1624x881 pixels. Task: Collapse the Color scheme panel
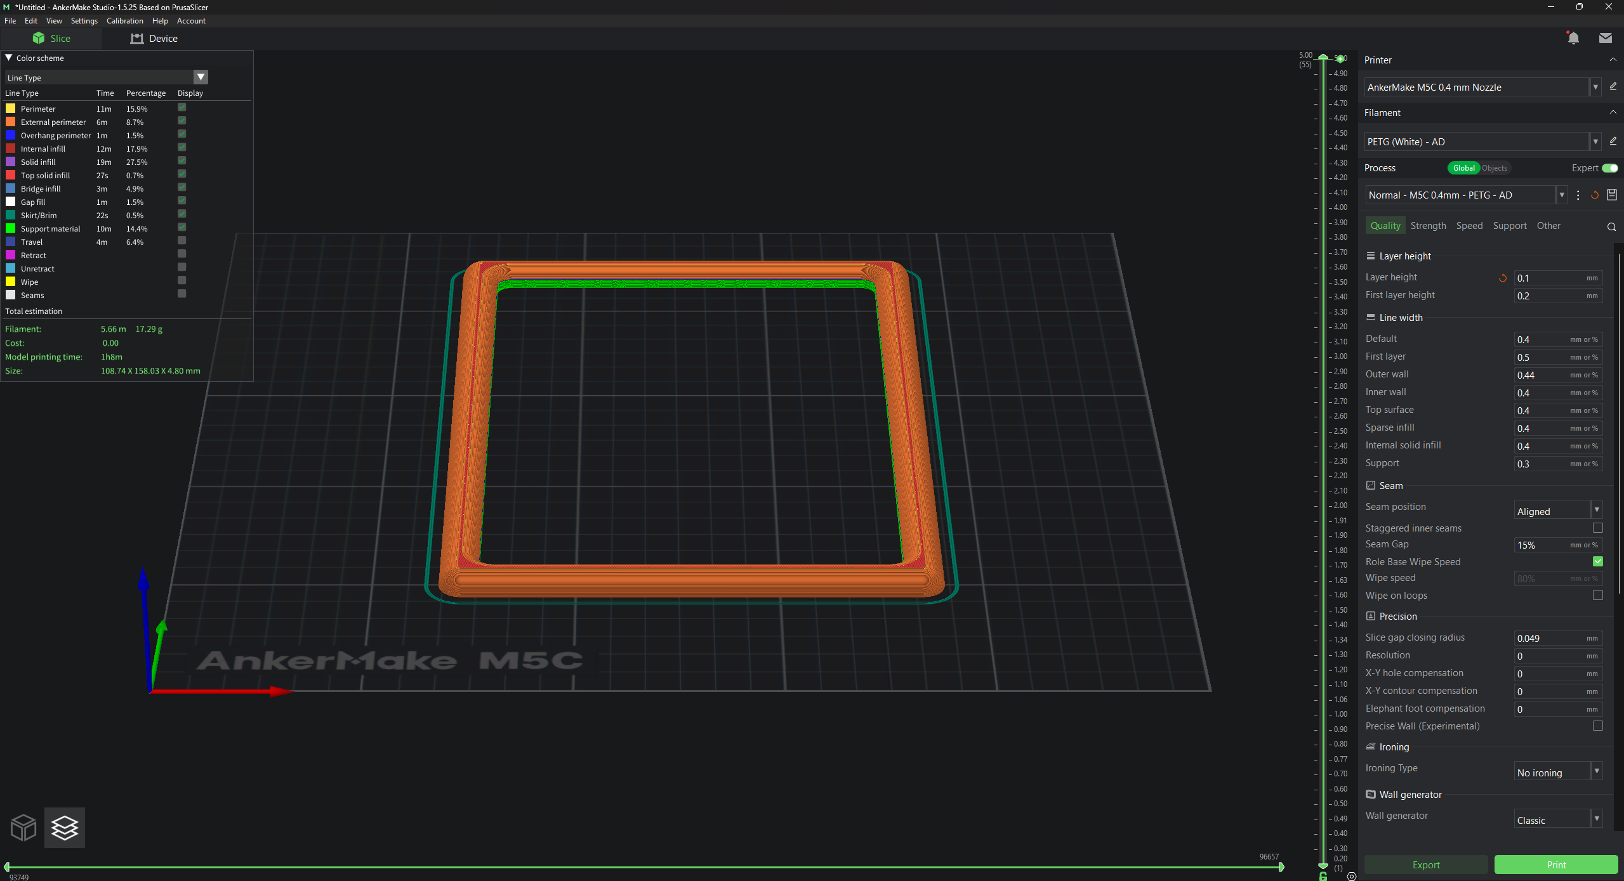(9, 58)
